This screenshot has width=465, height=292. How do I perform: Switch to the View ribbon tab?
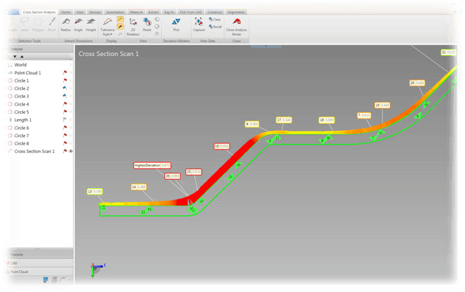pos(80,12)
